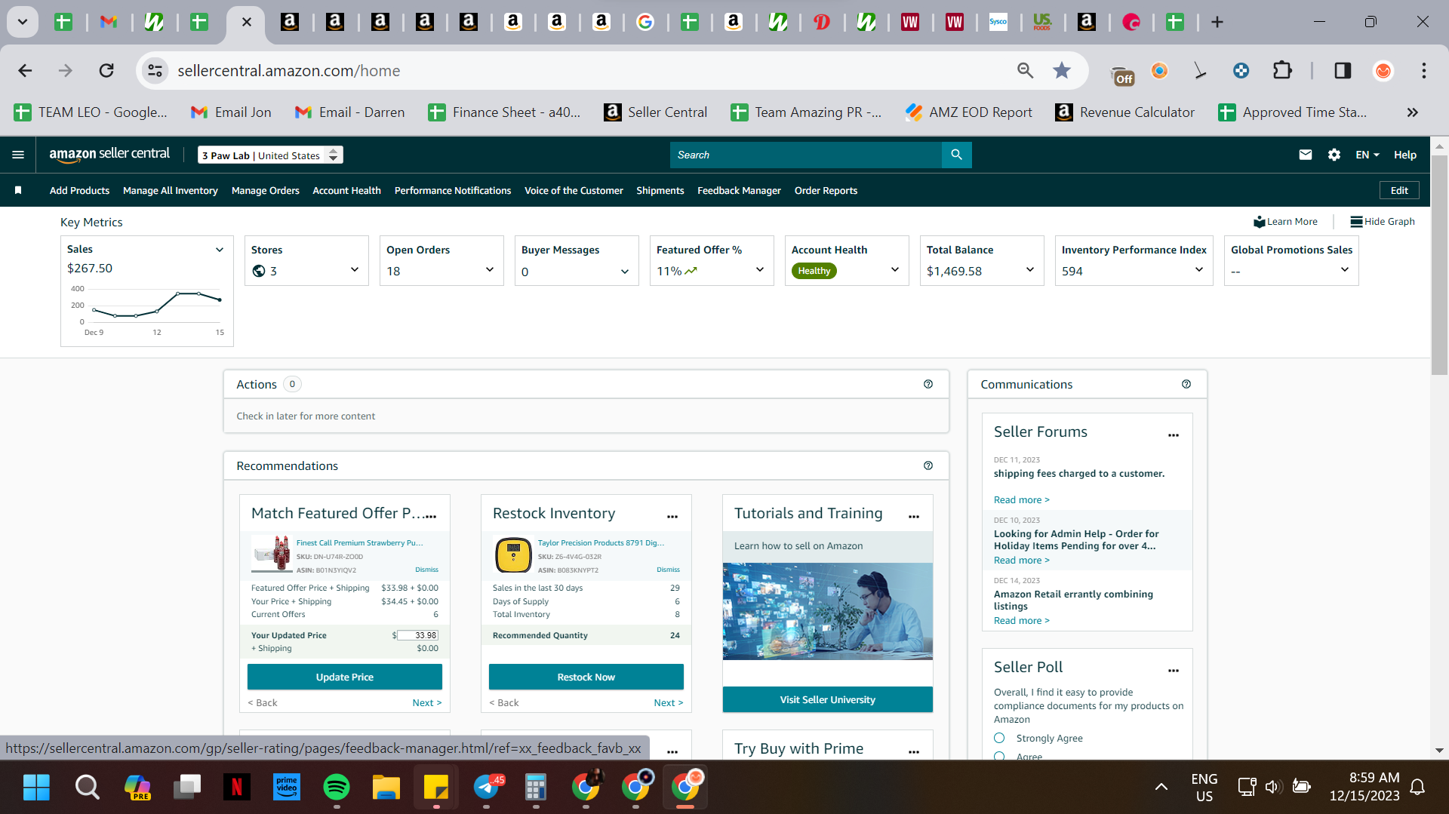The height and width of the screenshot is (814, 1449).
Task: Open the Learn More link in Key Metrics
Action: coord(1285,221)
